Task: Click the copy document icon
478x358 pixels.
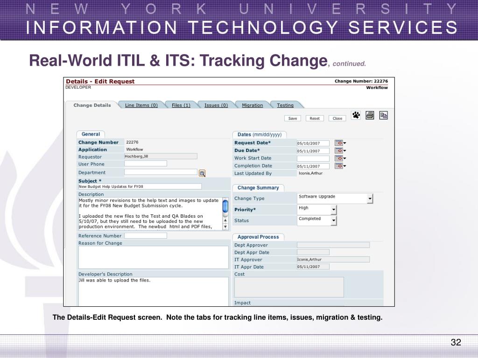Action: click(x=384, y=116)
